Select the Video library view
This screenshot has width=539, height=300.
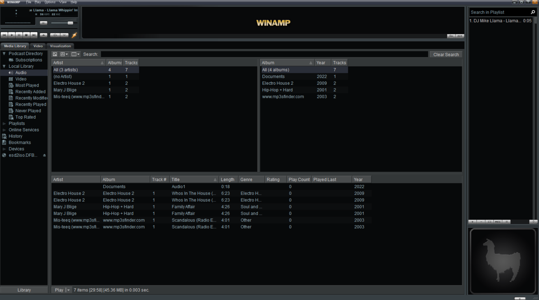click(x=21, y=79)
